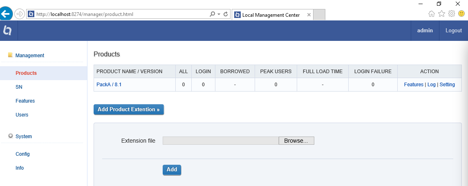
Task: Open the browser tools gear icon
Action: [452, 13]
